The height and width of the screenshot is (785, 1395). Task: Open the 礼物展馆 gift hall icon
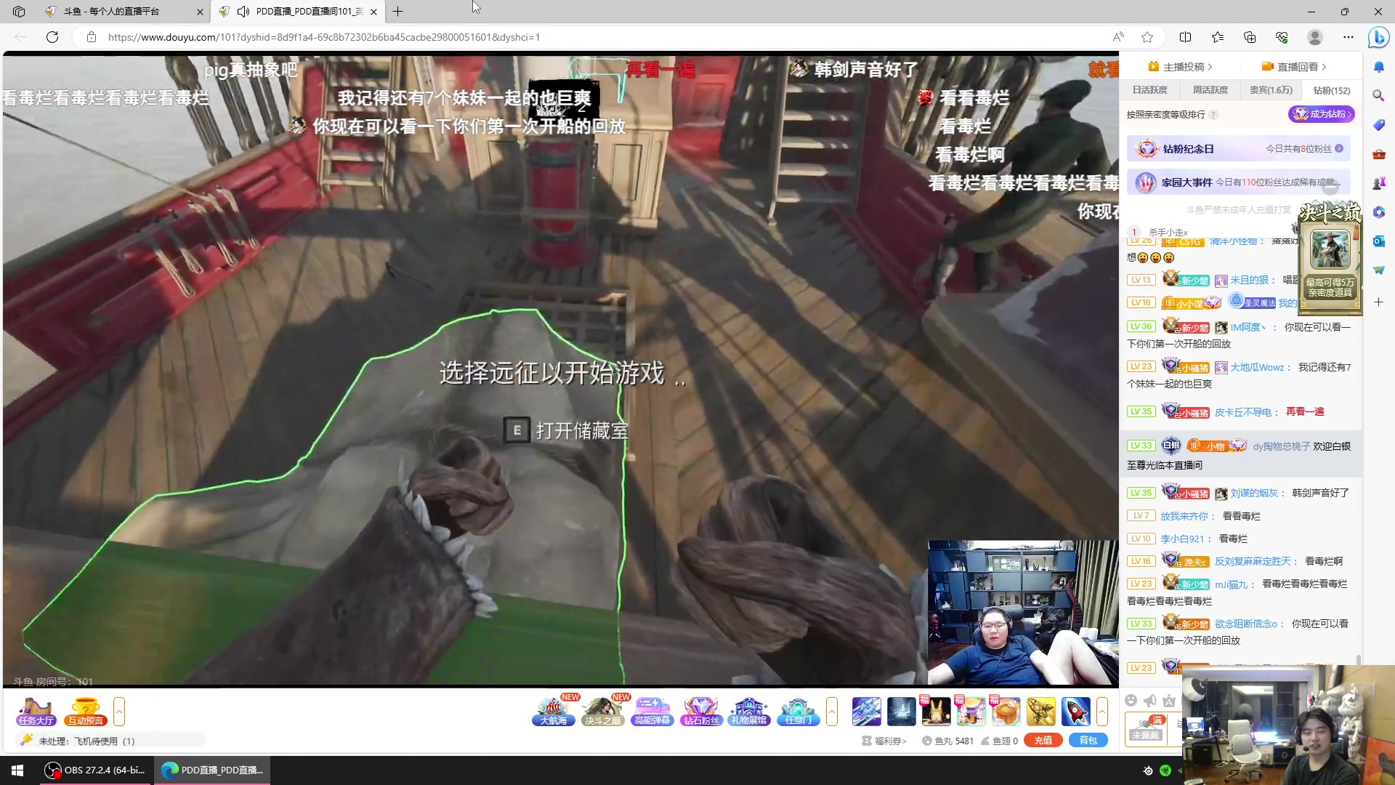(749, 712)
